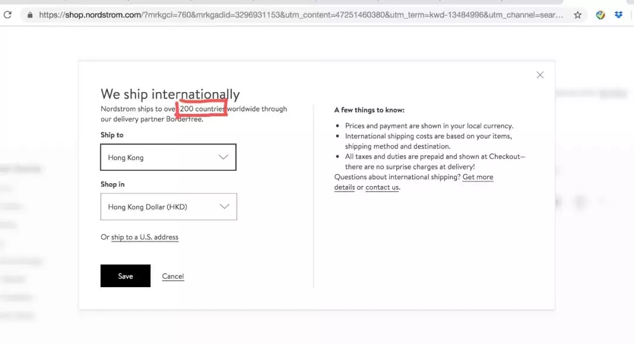
Task: Click the Save button
Action: tap(126, 276)
